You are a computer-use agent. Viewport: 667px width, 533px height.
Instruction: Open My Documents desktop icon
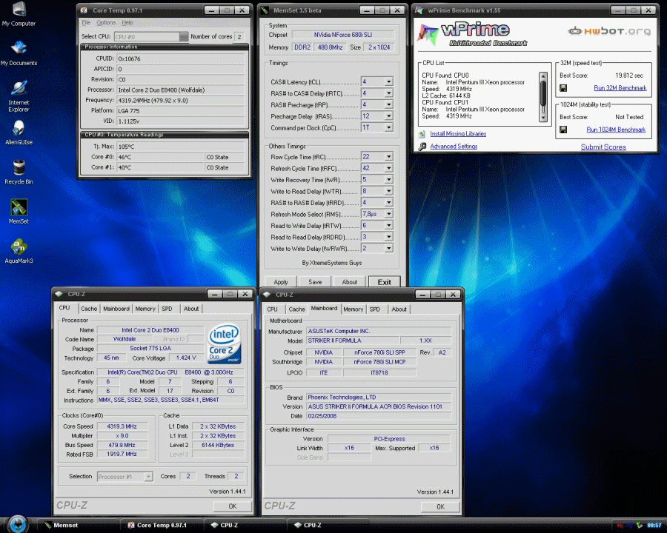(x=19, y=53)
